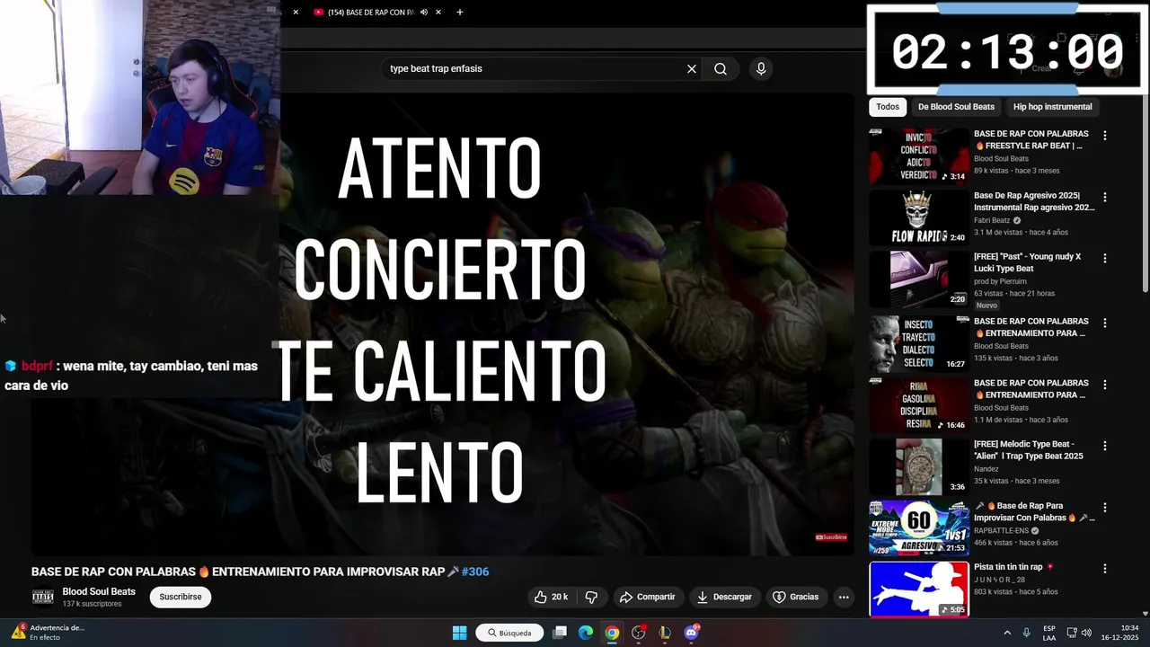Screen dimensions: 1150x647
Task: Select Hip hop instrumental chip
Action: click(1053, 107)
